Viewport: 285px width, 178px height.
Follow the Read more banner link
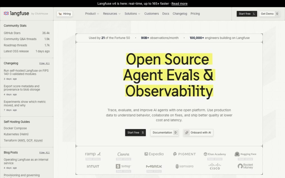coord(180,3)
